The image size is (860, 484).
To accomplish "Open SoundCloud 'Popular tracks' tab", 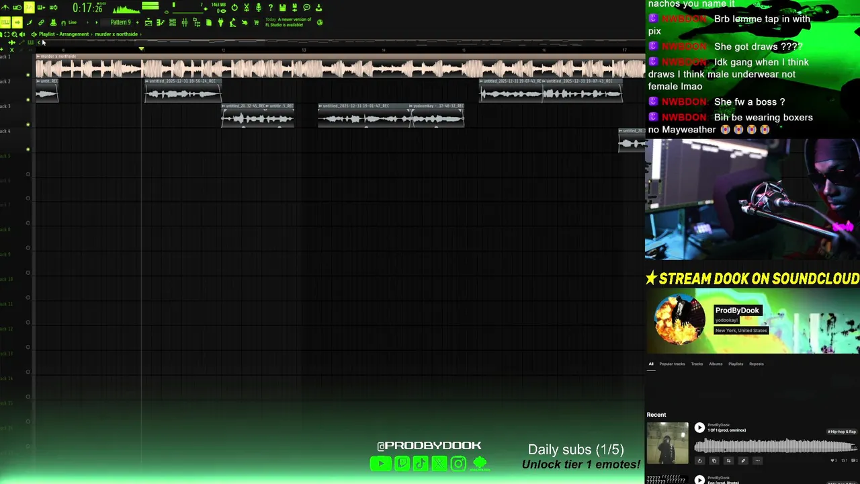I will [672, 364].
